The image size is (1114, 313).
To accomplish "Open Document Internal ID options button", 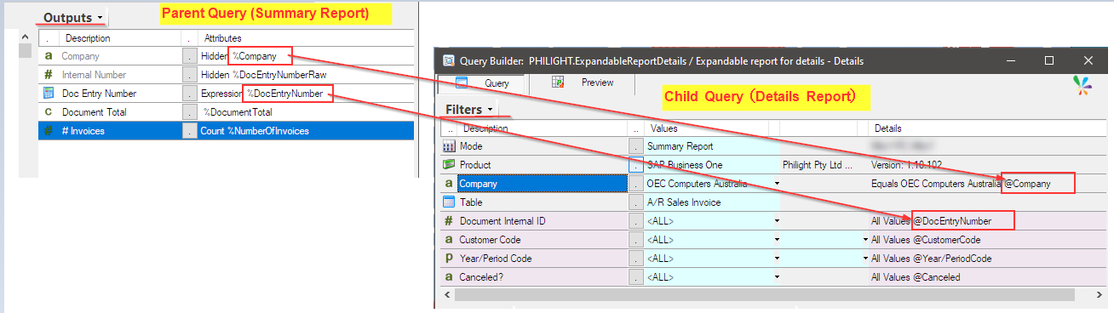I will pos(635,221).
